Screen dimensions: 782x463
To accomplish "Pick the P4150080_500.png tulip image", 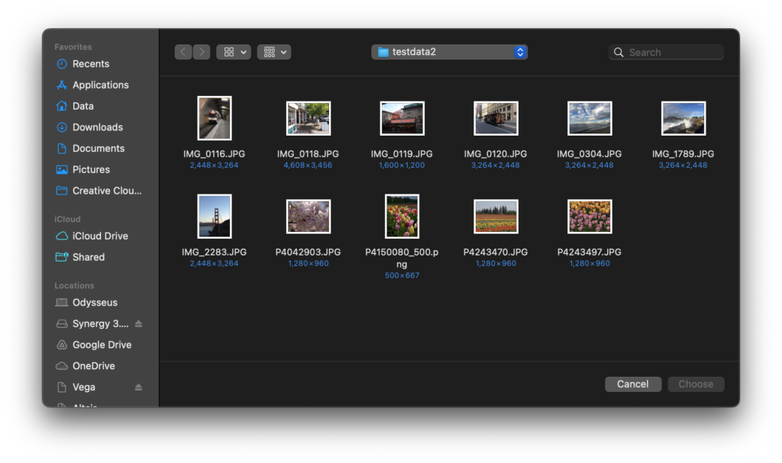I will [x=402, y=217].
